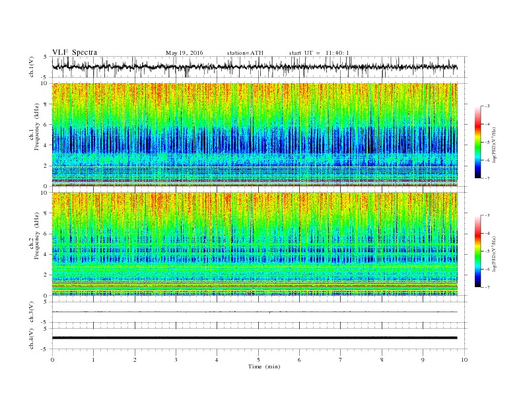
Task: Click the ch.1 'Frequency (kHz)' axis label
Action: [37, 127]
